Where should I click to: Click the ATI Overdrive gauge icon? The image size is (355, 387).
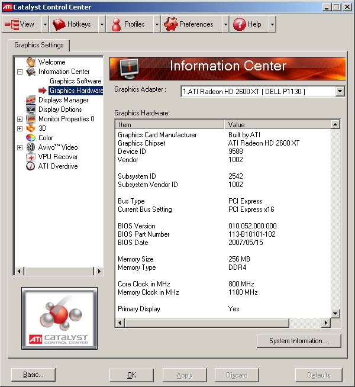click(x=31, y=166)
